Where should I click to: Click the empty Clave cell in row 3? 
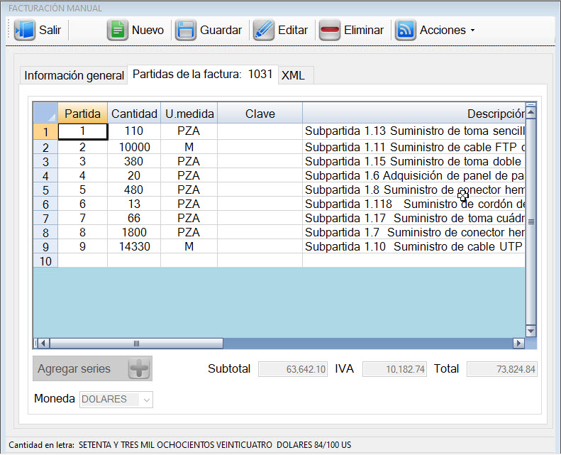pos(260,161)
